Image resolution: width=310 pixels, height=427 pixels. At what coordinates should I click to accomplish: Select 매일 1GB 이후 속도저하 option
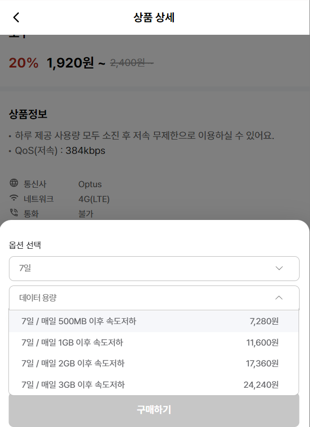coord(154,342)
